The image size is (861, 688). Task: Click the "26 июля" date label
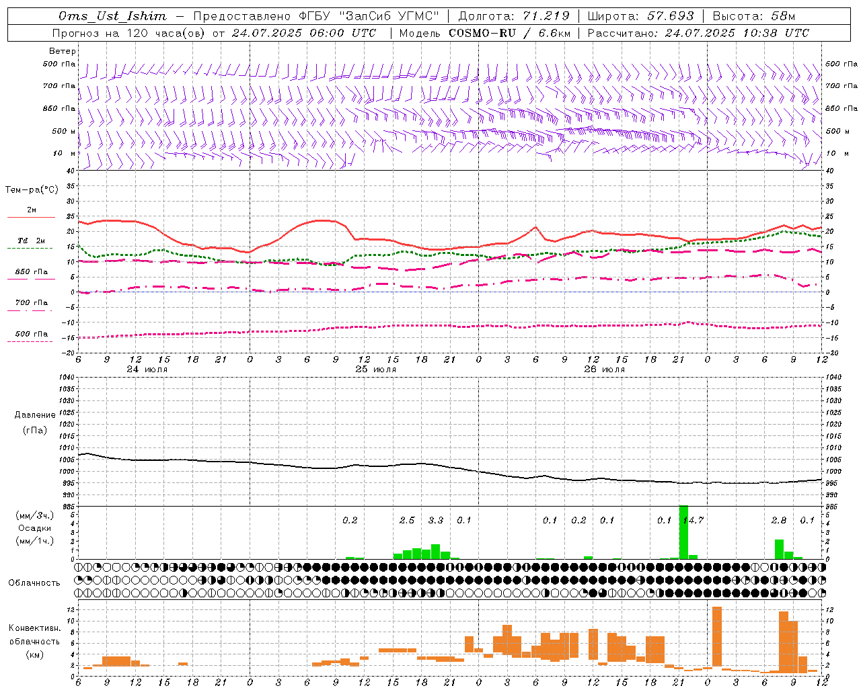604,370
